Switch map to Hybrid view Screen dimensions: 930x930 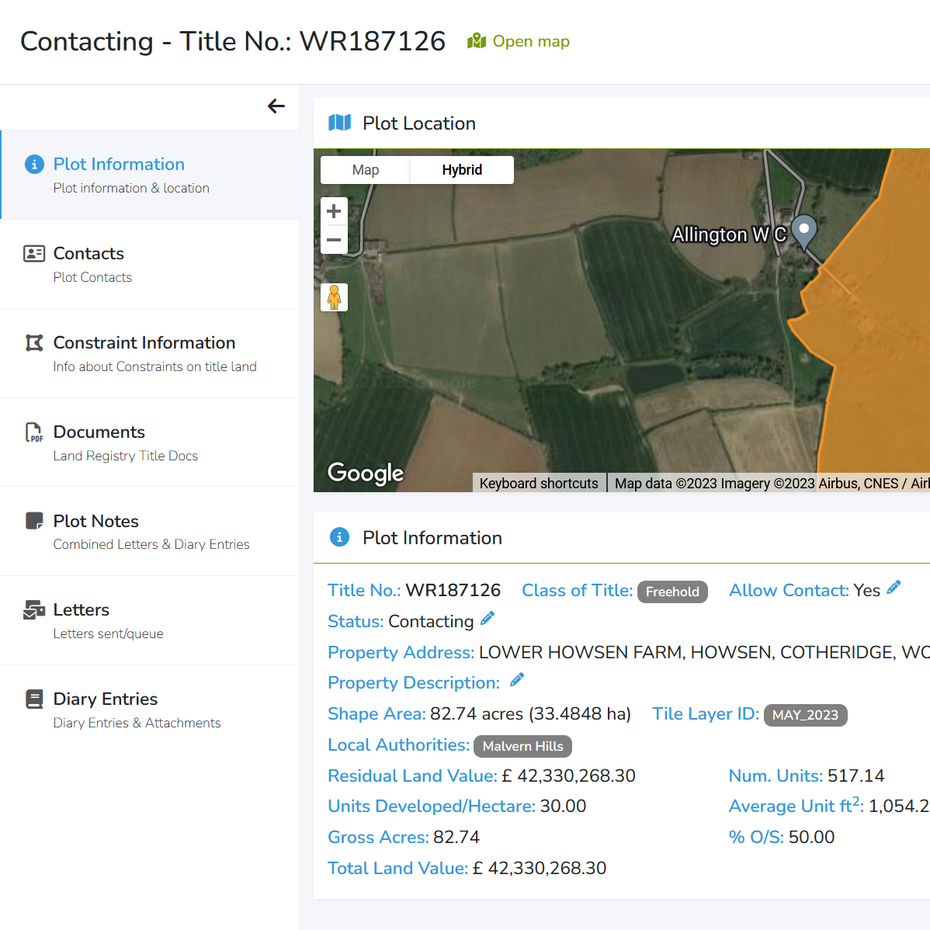pyautogui.click(x=462, y=169)
